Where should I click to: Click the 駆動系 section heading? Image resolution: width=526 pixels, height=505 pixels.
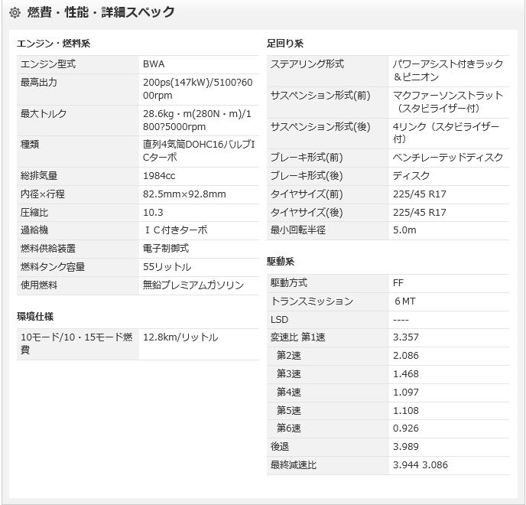pyautogui.click(x=281, y=261)
